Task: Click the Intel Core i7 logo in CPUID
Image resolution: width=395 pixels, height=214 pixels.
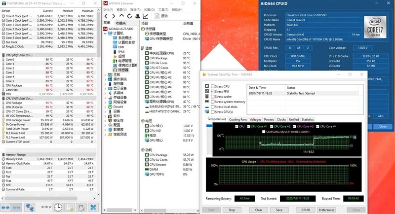Action: pos(375,27)
